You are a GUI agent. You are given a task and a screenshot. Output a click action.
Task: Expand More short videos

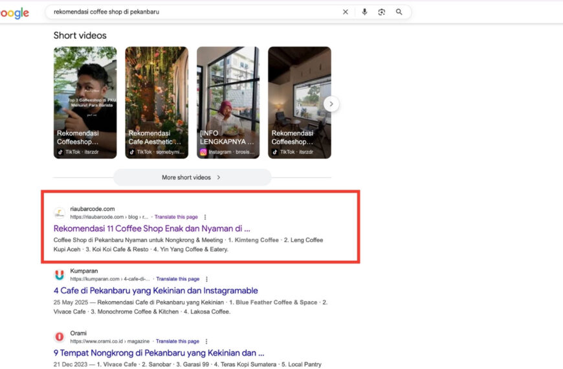[192, 177]
